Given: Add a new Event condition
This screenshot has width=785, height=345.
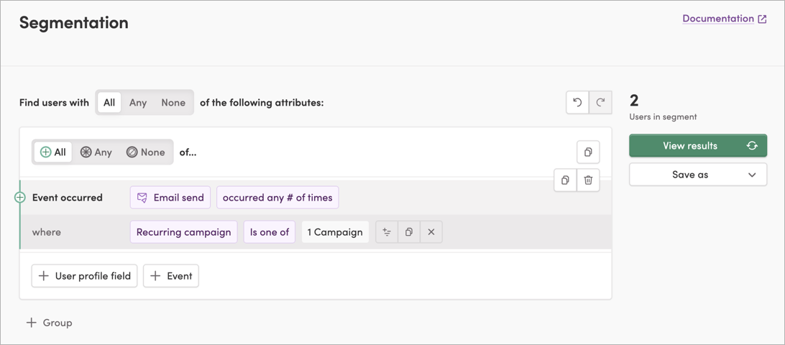Looking at the screenshot, I should coord(171,276).
